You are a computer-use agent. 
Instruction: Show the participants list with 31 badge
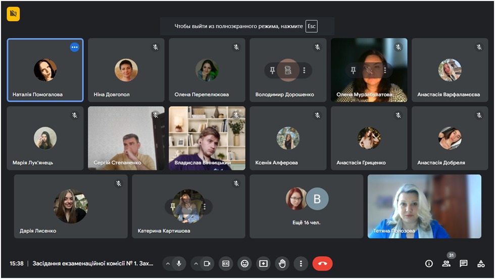pos(446,263)
